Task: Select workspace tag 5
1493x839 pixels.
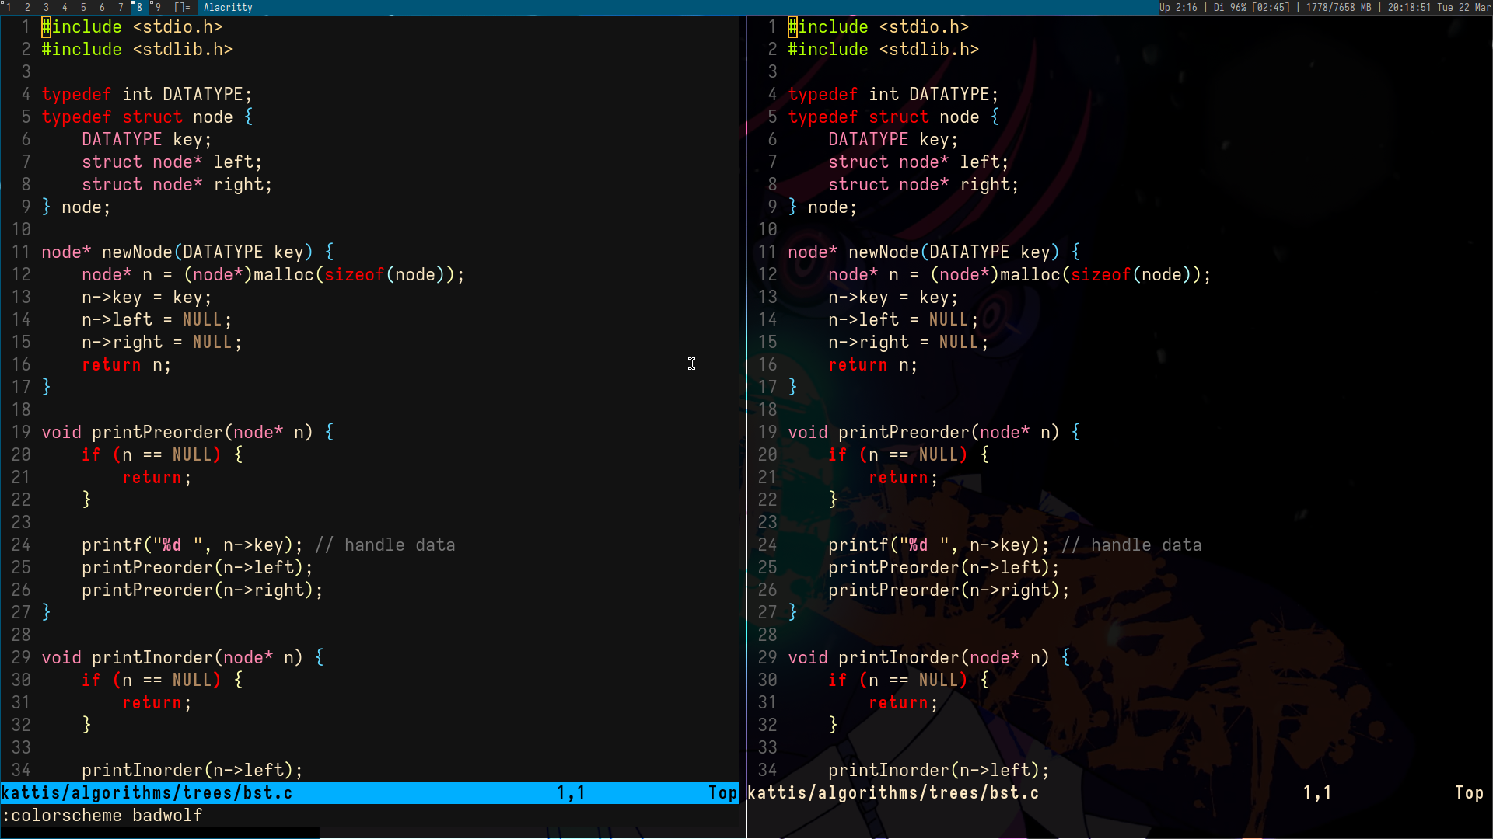Action: click(83, 7)
